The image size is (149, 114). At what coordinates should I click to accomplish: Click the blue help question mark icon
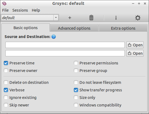coord(54,37)
